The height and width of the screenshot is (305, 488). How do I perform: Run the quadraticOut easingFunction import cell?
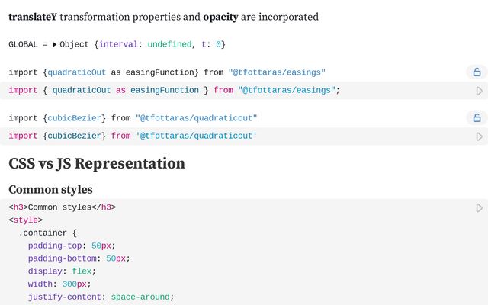tap(480, 91)
